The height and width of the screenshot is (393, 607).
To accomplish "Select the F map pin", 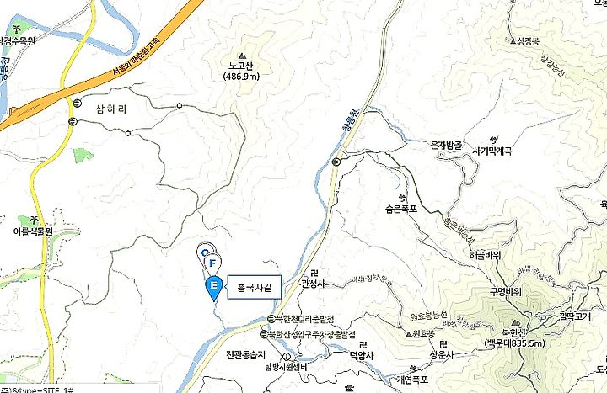I will tap(212, 263).
